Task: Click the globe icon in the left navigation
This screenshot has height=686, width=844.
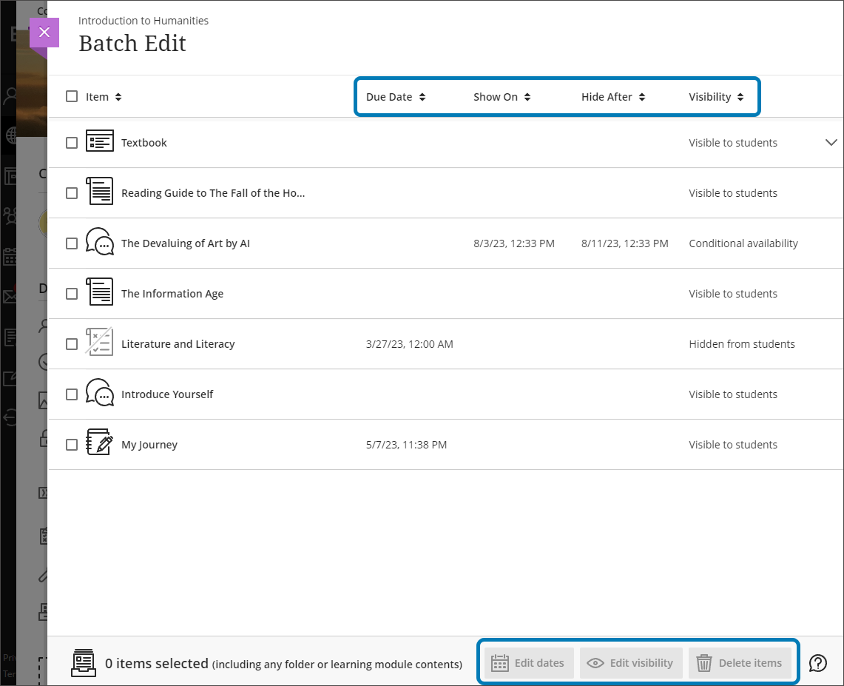Action: [10, 135]
